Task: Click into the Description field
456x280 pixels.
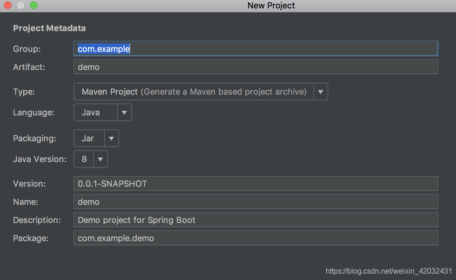Action: pyautogui.click(x=255, y=220)
